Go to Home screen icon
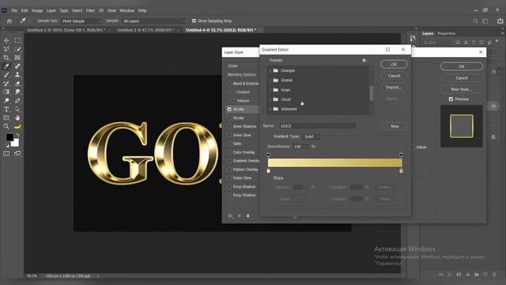506x285 pixels. coord(9,21)
